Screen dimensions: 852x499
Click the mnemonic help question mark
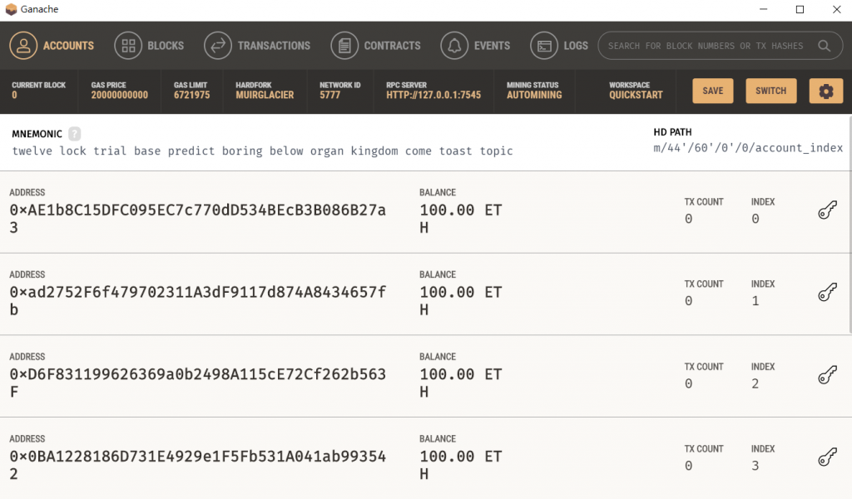(x=74, y=134)
